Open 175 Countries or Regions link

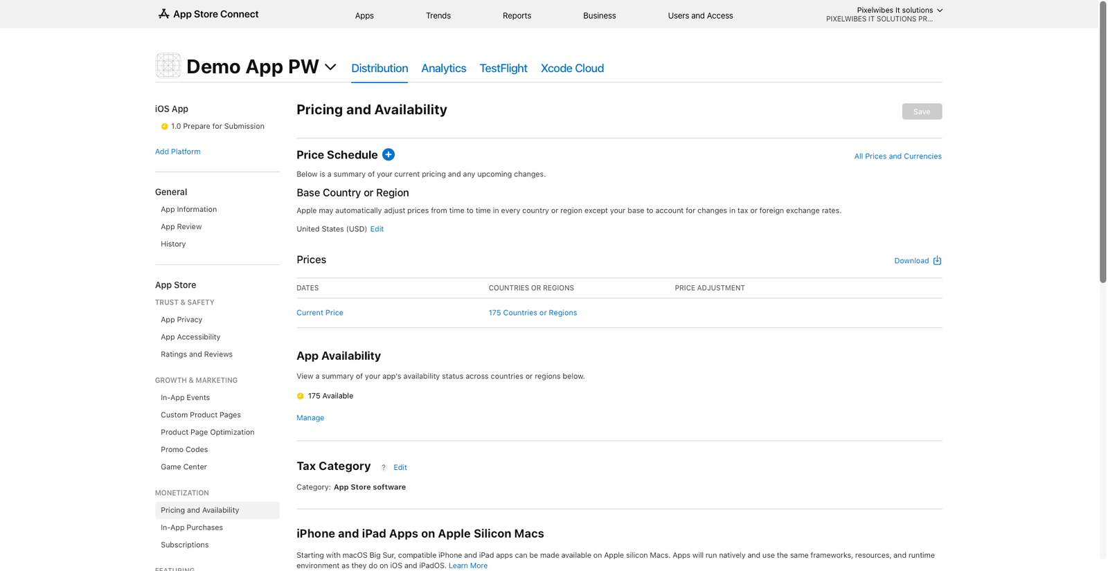(x=533, y=313)
